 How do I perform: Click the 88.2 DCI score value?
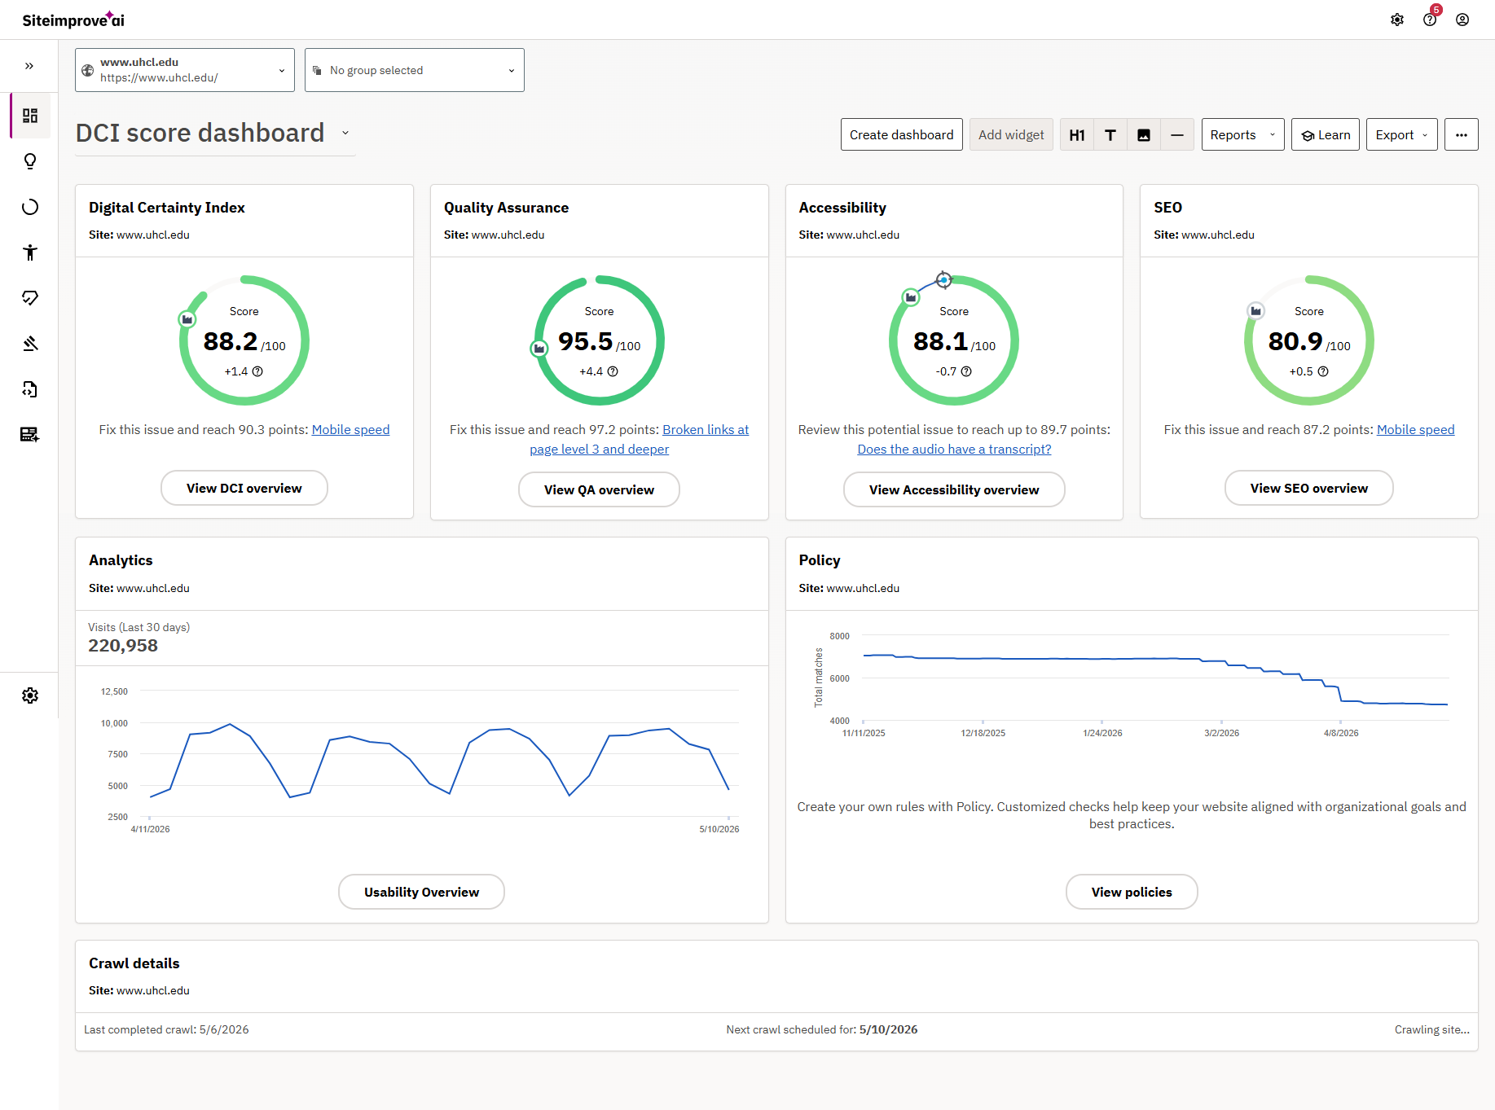tap(231, 341)
